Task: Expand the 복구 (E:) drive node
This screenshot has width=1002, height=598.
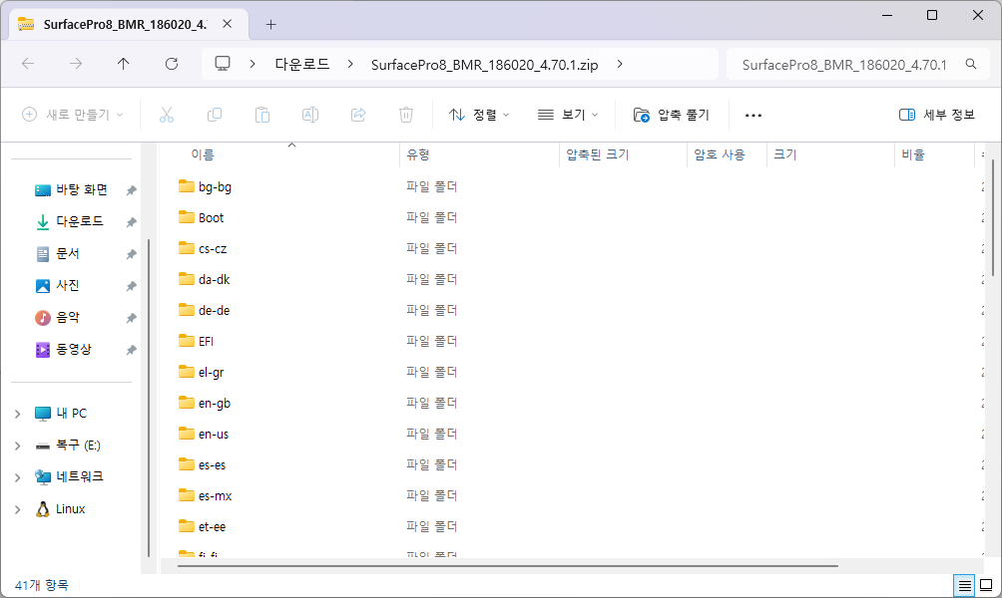Action: point(18,446)
